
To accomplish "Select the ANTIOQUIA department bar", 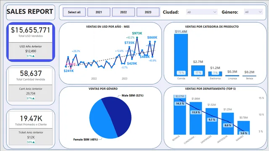I will (228, 124).
